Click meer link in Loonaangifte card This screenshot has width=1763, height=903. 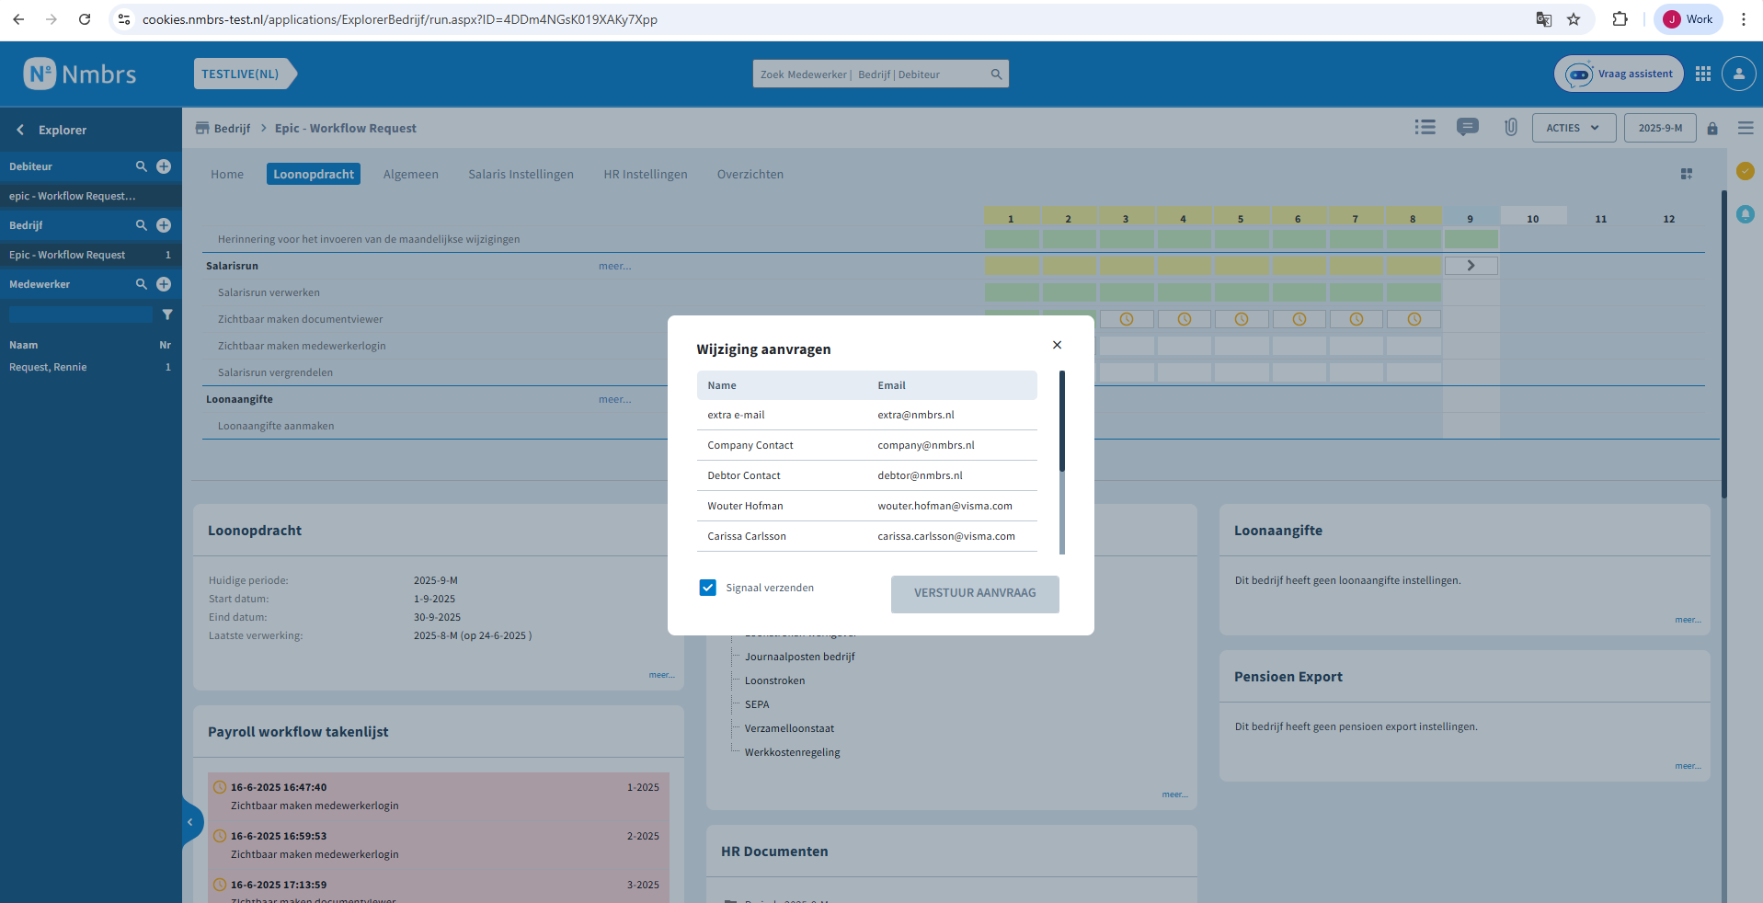[x=1688, y=620]
